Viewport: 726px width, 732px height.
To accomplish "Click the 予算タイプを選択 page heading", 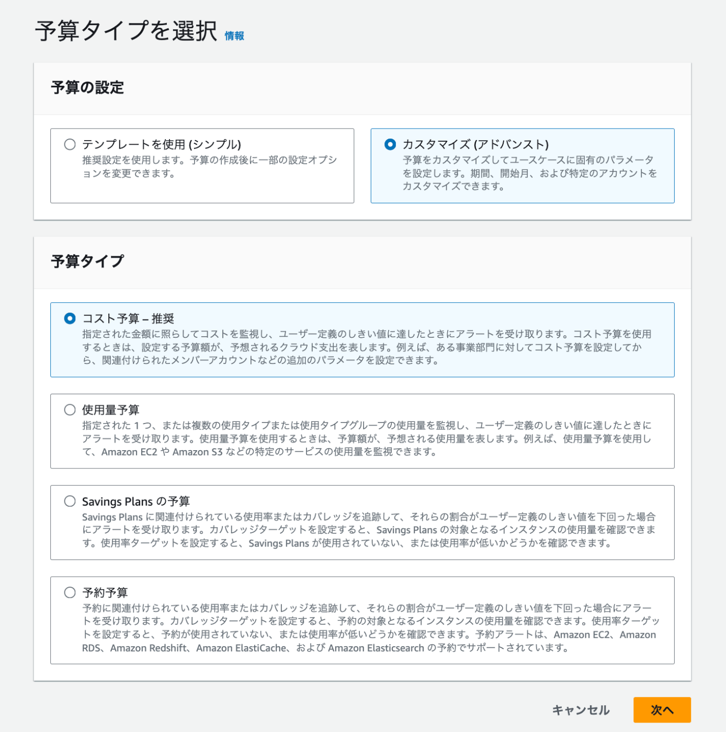I will tap(126, 31).
